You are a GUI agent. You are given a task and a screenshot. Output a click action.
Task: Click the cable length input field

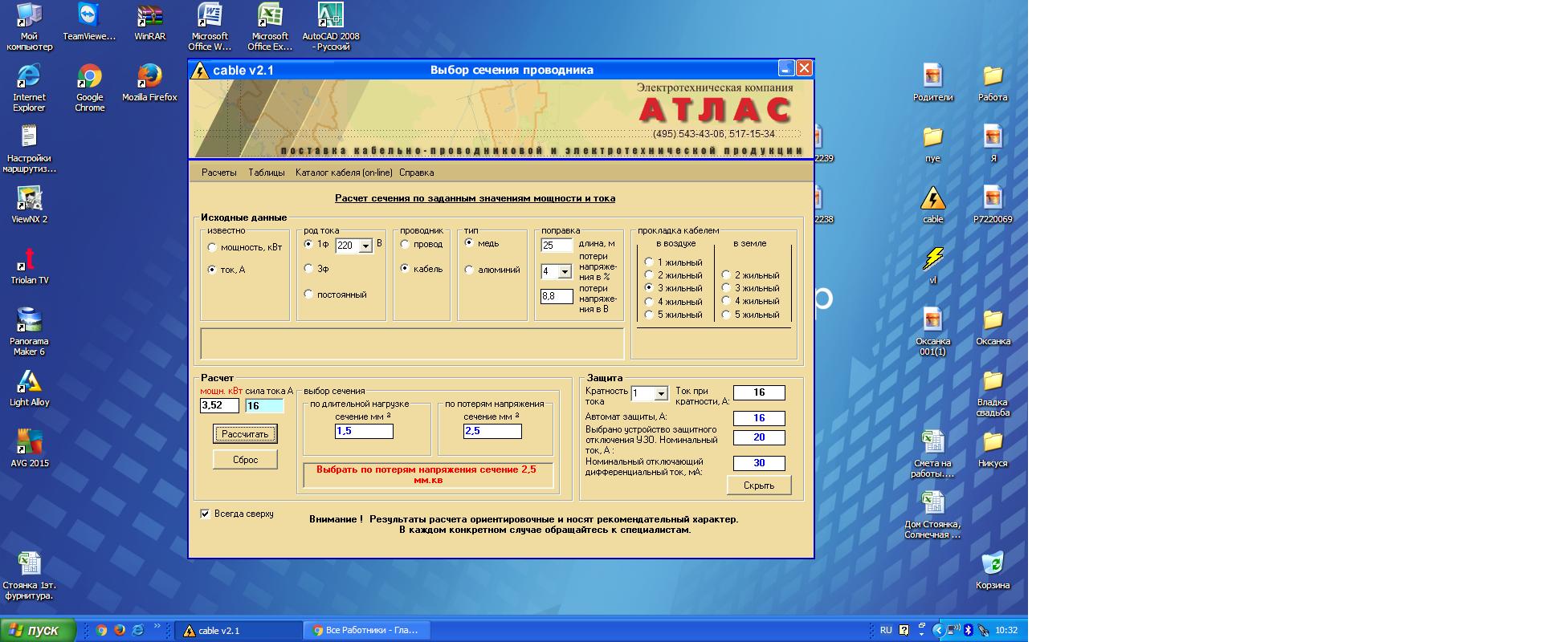pos(557,245)
